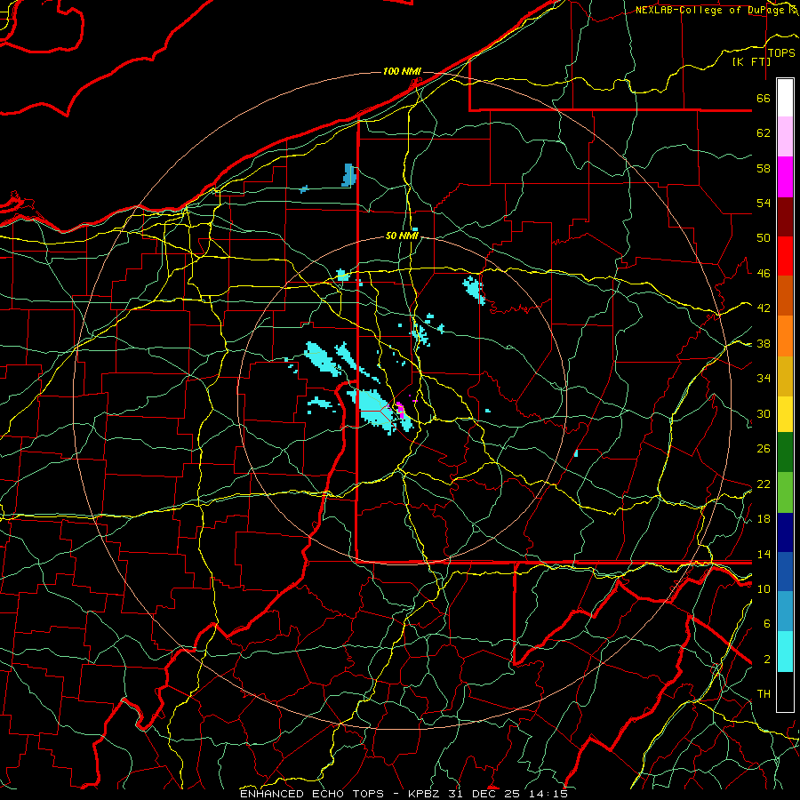Click the white swatch in tops legend
The image size is (800, 800).
(x=785, y=98)
